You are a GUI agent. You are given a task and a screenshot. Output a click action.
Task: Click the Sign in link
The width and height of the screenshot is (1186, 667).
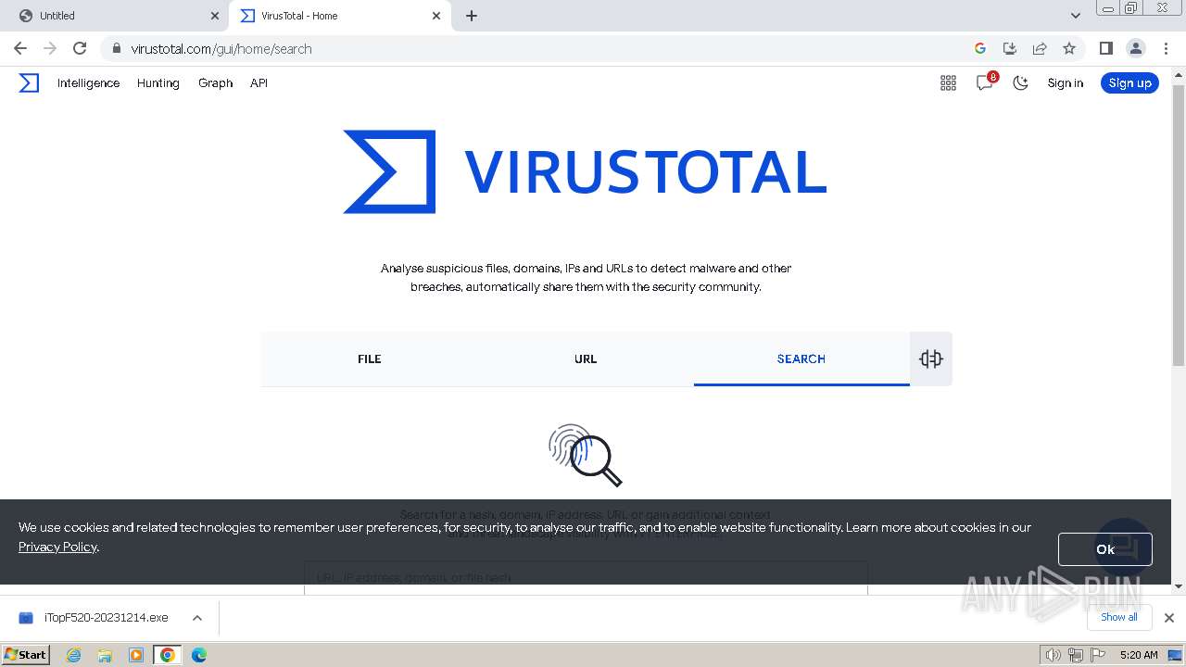click(x=1066, y=83)
